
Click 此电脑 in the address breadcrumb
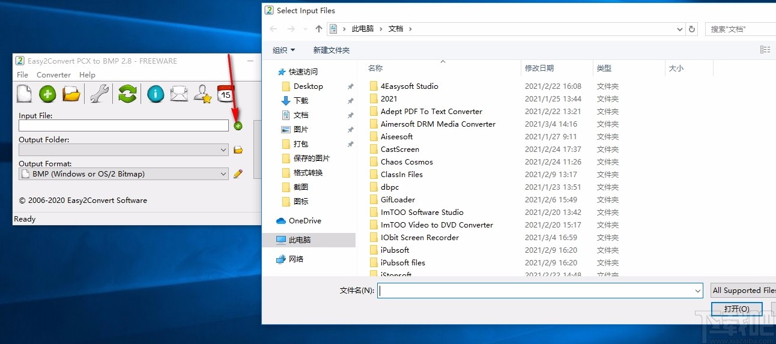pyautogui.click(x=362, y=29)
